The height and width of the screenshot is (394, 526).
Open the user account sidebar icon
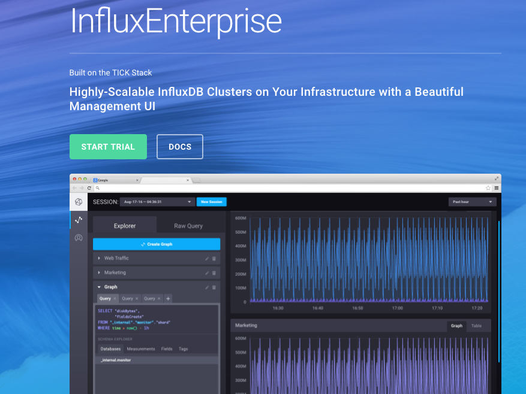[x=79, y=238]
